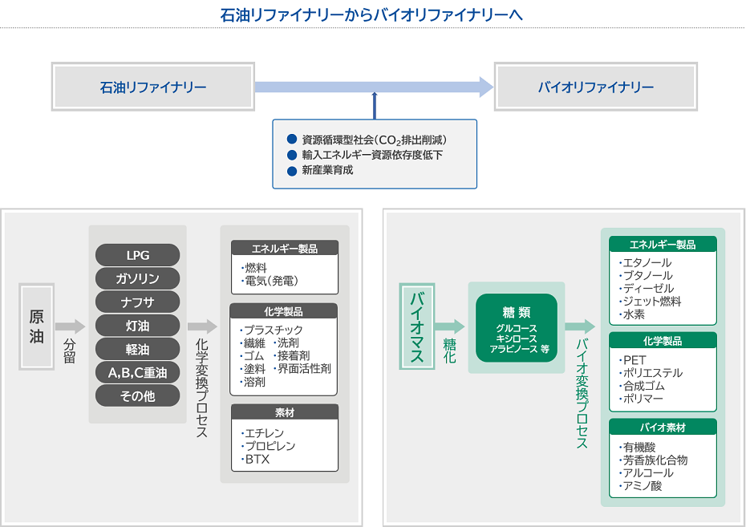Click the ディーゼル item

click(647, 288)
